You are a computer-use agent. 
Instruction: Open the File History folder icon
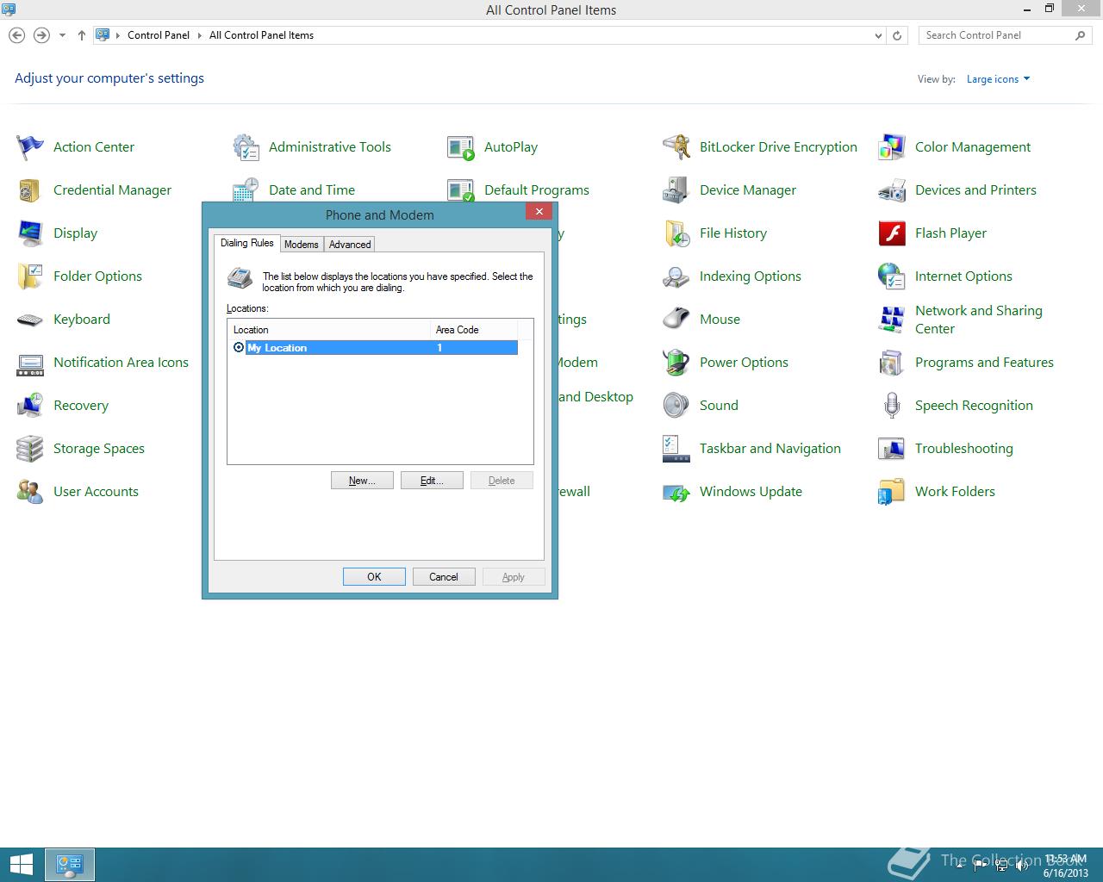point(676,233)
